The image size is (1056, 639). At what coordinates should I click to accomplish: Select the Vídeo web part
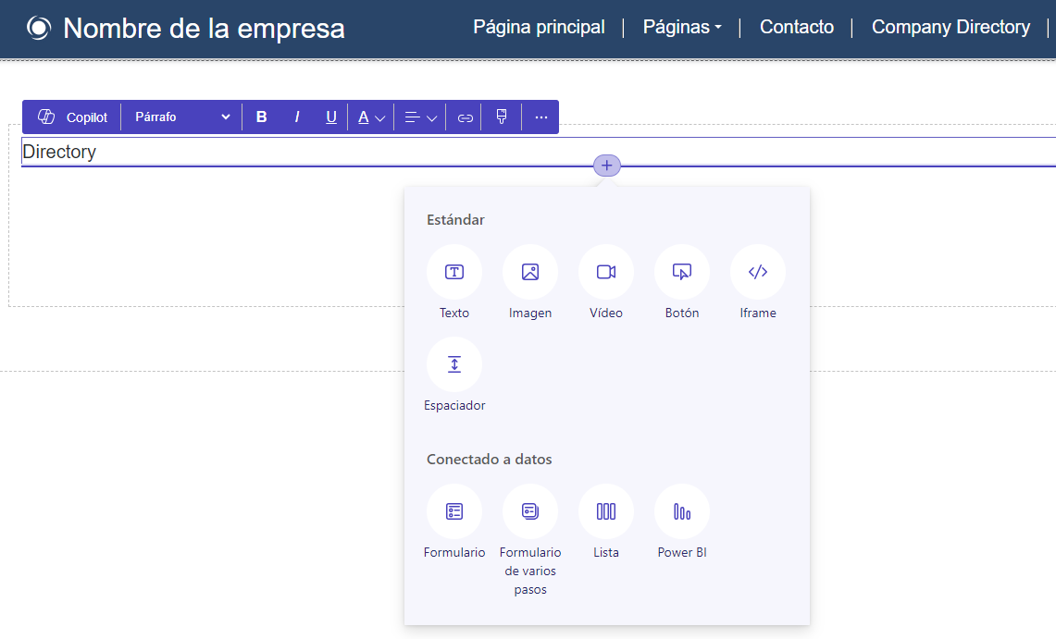(606, 271)
